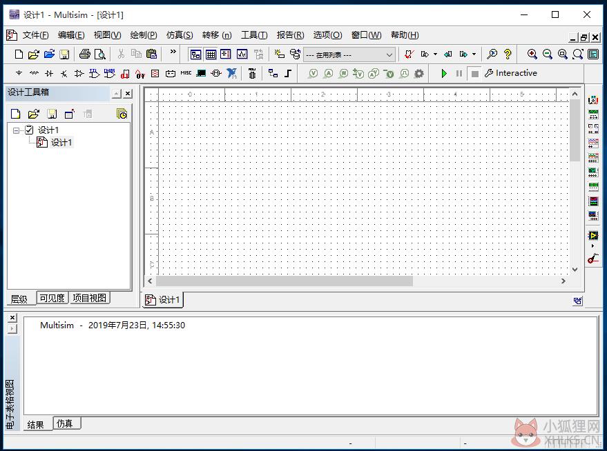607x451 pixels.
Task: Open the 文件(F) menu
Action: (35, 35)
